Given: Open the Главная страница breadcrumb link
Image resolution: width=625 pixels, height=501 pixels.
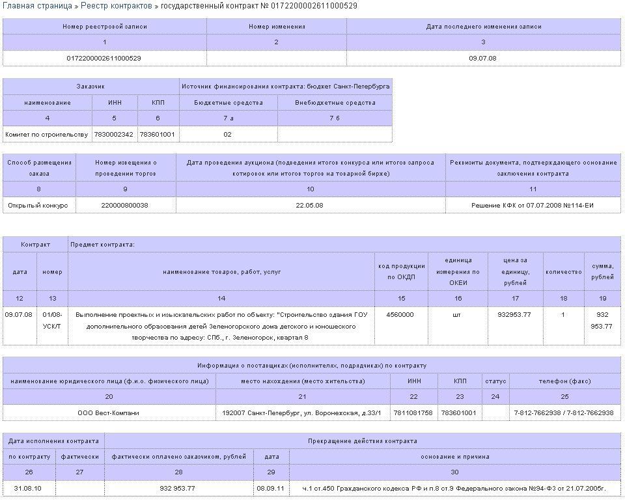Looking at the screenshot, I should [37, 6].
